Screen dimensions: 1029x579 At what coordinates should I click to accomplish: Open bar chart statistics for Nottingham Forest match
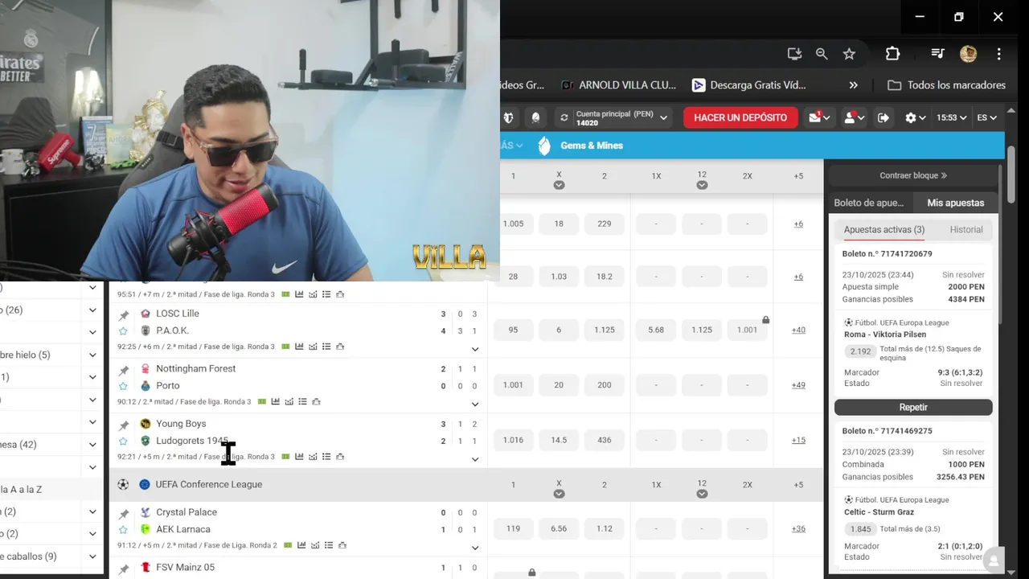coord(276,401)
